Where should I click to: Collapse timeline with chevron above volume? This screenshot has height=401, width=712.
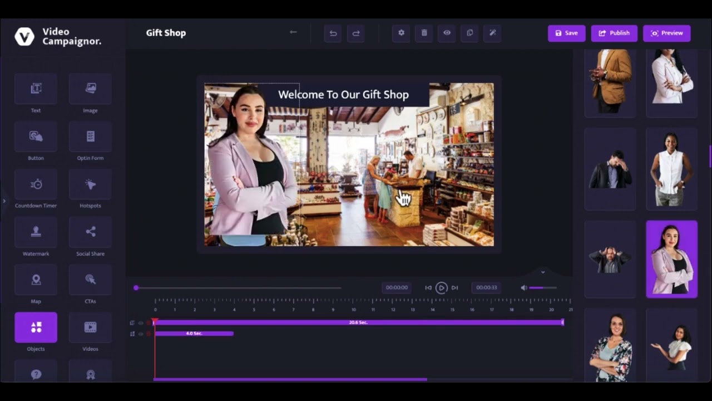[543, 272]
